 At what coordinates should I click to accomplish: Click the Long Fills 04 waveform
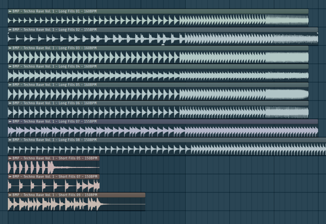[x=158, y=75]
